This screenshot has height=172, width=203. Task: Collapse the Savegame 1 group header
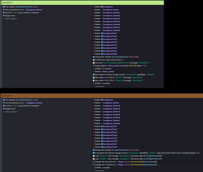point(82,3)
